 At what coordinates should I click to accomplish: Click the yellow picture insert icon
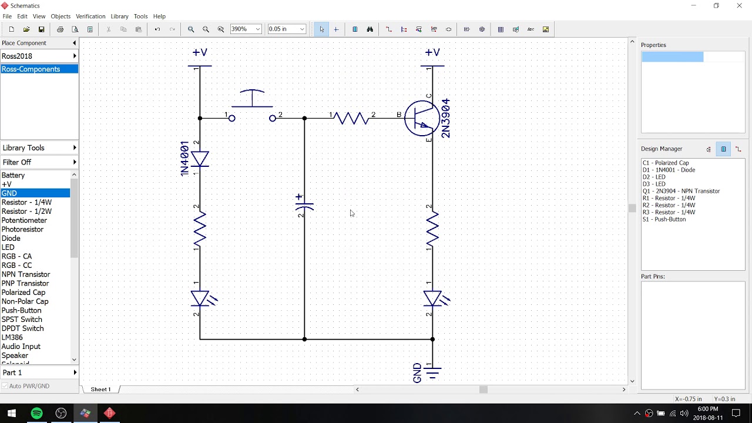click(x=546, y=29)
